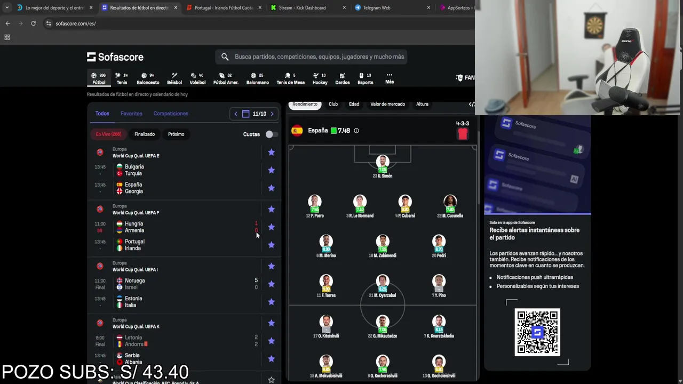This screenshot has width=683, height=384.
Task: Filter by Próximo matches
Action: [176, 134]
